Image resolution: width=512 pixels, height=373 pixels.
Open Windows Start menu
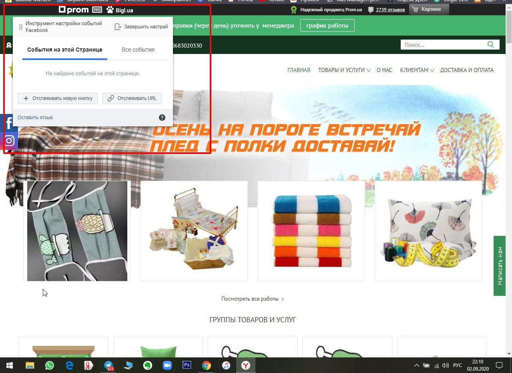(x=9, y=365)
